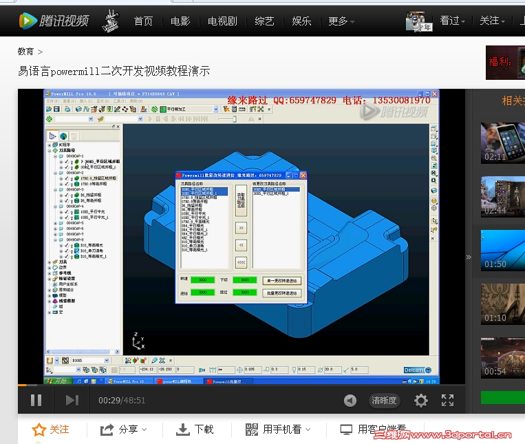Screen dimensions: 525x444
Task: Open the 关注 dropdown in the top bar
Action: pos(492,21)
